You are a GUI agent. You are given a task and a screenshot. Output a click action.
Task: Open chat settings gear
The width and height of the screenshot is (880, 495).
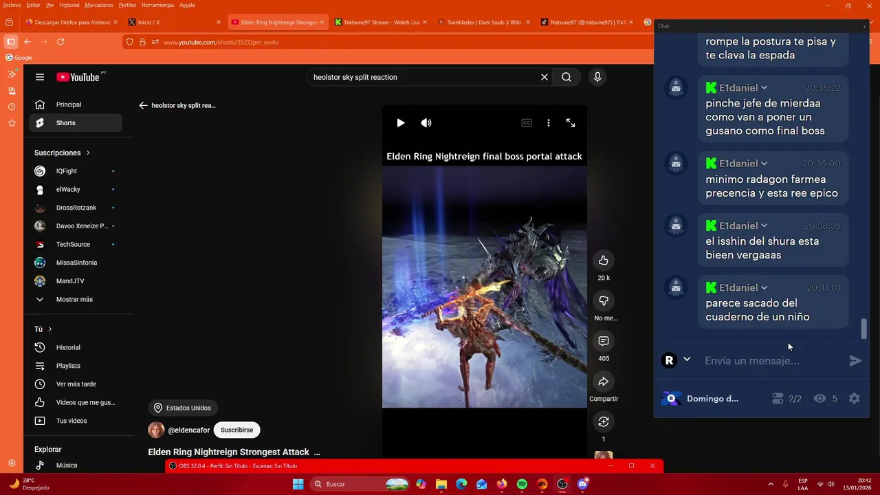[855, 398]
